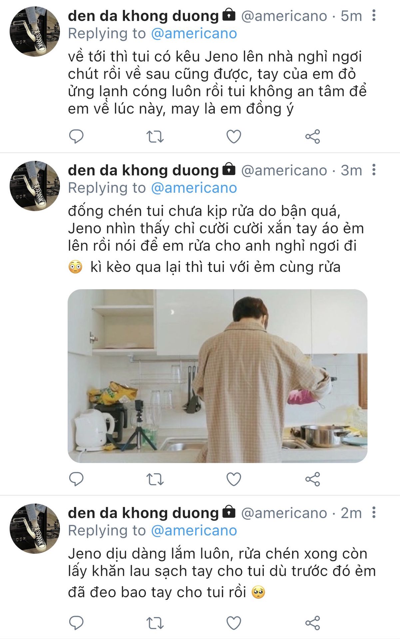Open @americano link in the 5m tweet reply line
The width and height of the screenshot is (400, 639).
(x=194, y=34)
